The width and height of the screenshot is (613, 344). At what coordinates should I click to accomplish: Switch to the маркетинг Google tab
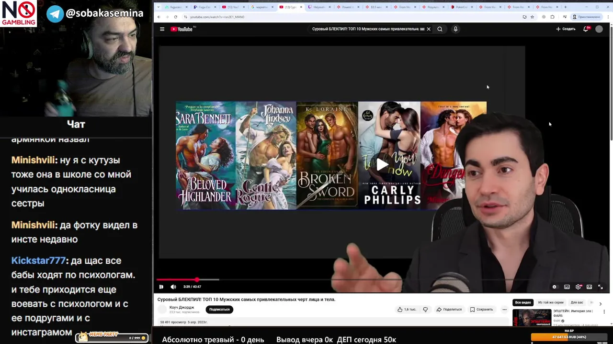pyautogui.click(x=261, y=7)
